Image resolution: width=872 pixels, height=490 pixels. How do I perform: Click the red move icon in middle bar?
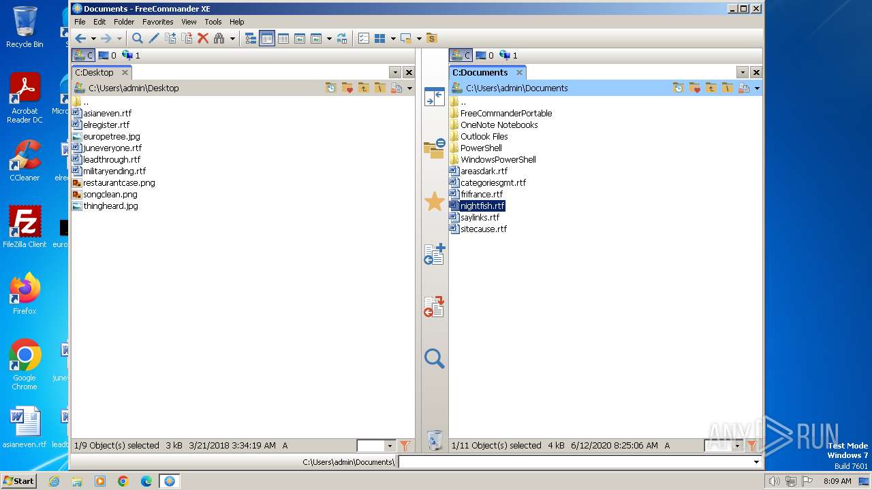tap(434, 306)
